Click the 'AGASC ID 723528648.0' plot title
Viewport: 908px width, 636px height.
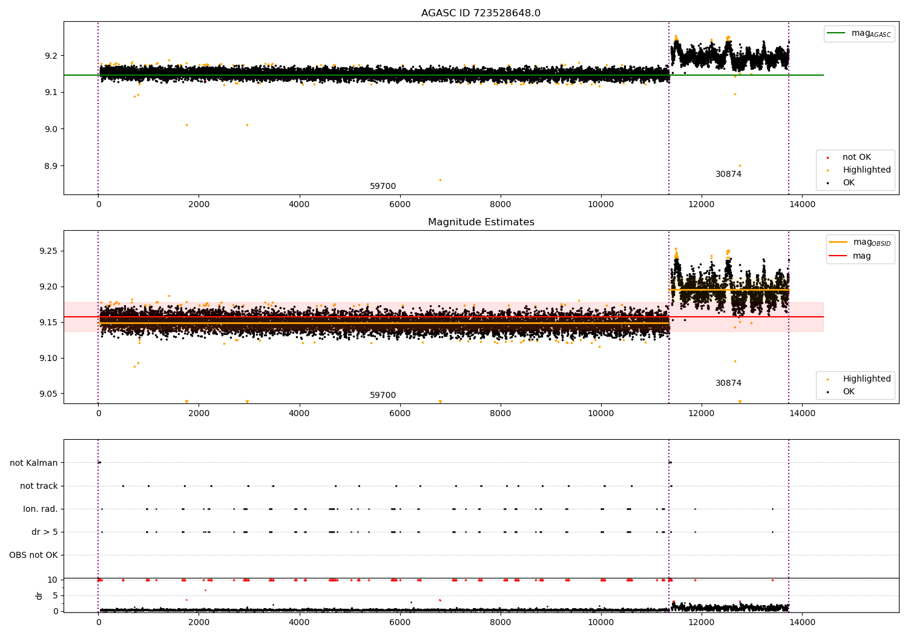point(481,13)
